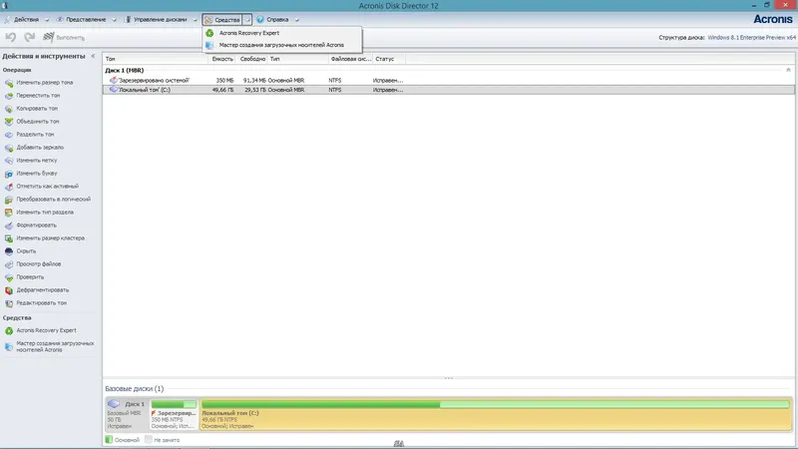The width and height of the screenshot is (798, 449).
Task: Click the pane splitter handle above Базовые диски
Action: pyautogui.click(x=448, y=378)
